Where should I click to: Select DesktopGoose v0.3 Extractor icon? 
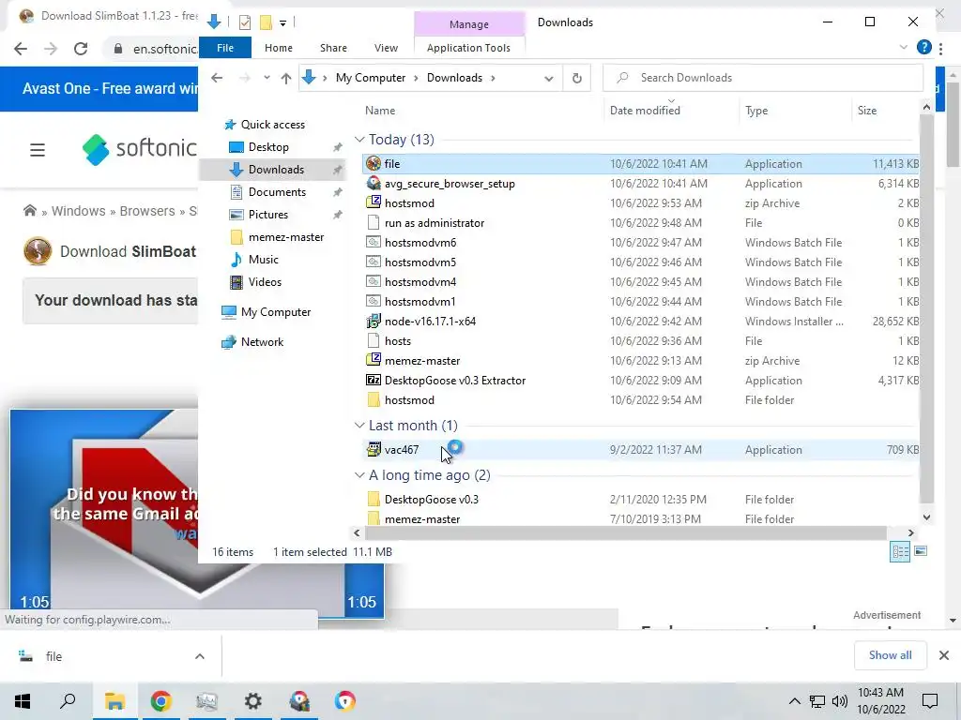click(374, 381)
